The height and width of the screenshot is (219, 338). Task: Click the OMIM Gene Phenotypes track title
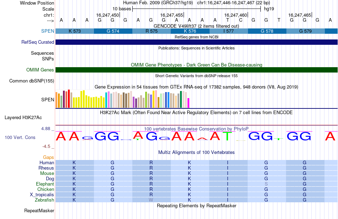(196, 65)
